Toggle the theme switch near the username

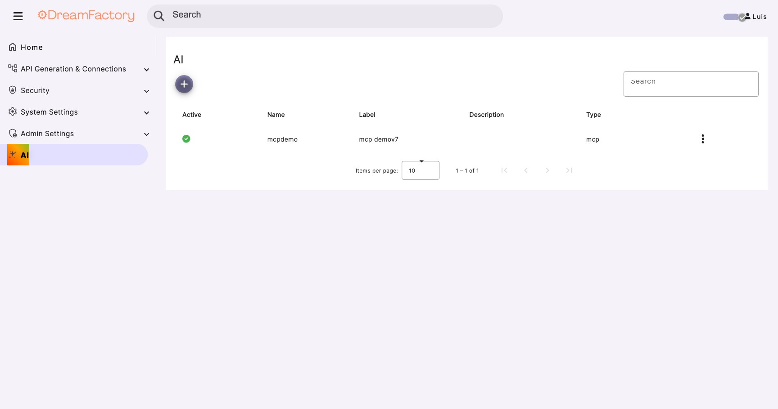coord(732,17)
